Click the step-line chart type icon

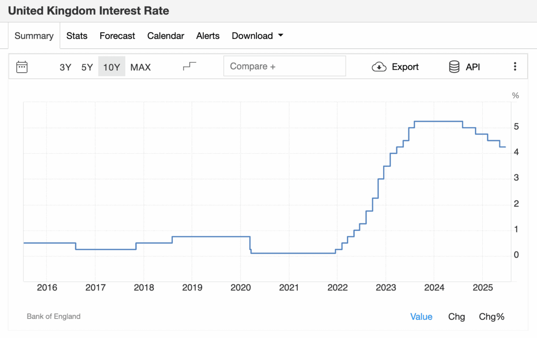point(190,67)
